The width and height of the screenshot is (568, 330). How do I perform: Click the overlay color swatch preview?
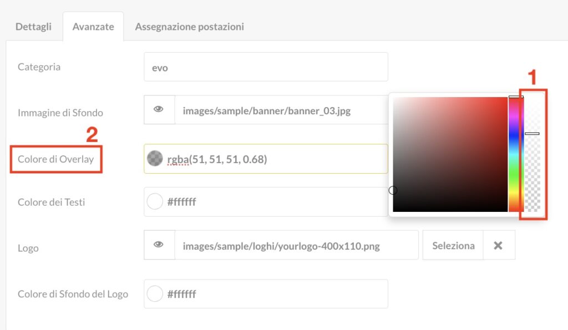click(155, 159)
